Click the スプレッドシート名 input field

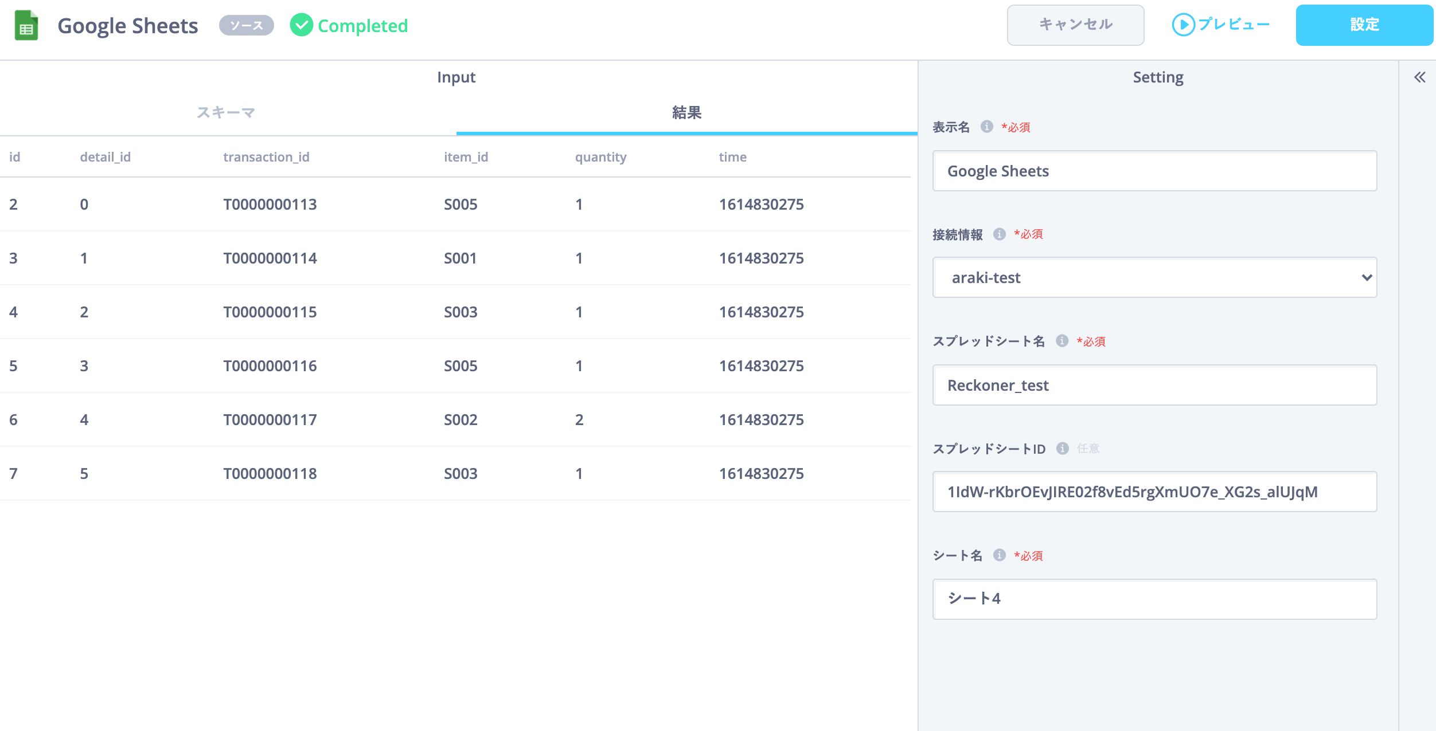(1154, 385)
